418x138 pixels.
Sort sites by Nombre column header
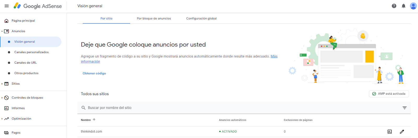pos(86,120)
